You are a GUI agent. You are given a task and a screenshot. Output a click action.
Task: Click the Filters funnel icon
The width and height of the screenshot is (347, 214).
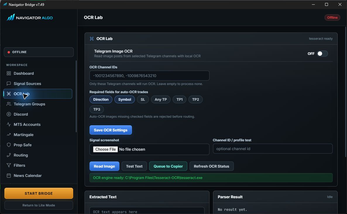click(8, 165)
